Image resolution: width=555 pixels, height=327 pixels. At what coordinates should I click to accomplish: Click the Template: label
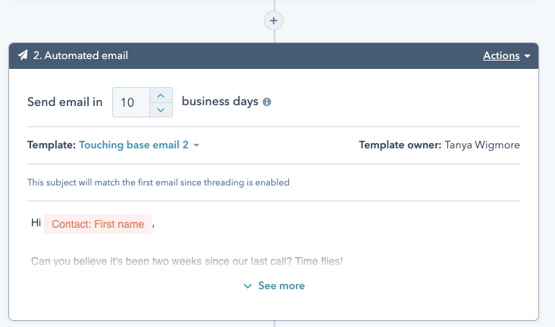(51, 145)
